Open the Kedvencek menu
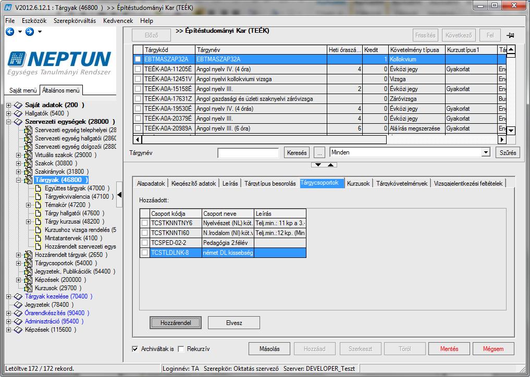Viewport: 530px width, 377px height. point(118,21)
